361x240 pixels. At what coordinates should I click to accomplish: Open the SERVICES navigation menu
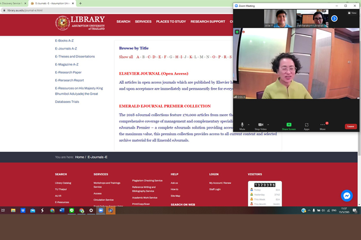pos(143,21)
